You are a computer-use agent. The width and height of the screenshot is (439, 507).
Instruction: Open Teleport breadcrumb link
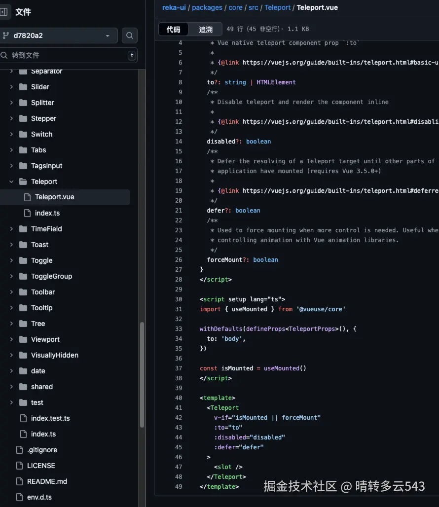pos(277,7)
